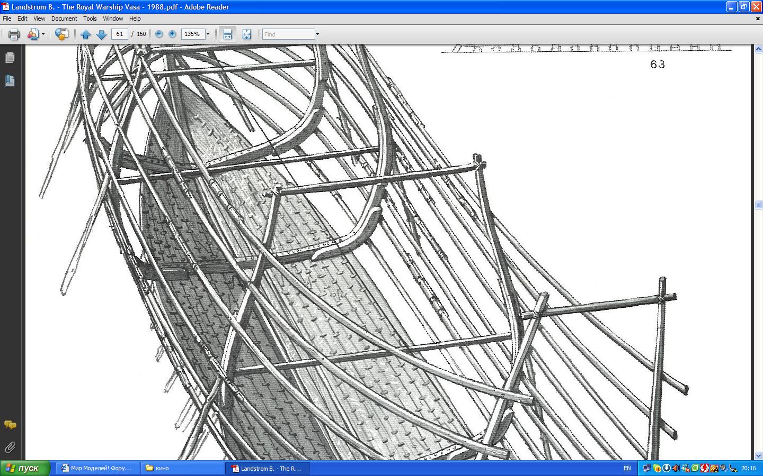Toggle the Fit Width scrolling mode icon
The image size is (763, 476).
coord(227,34)
